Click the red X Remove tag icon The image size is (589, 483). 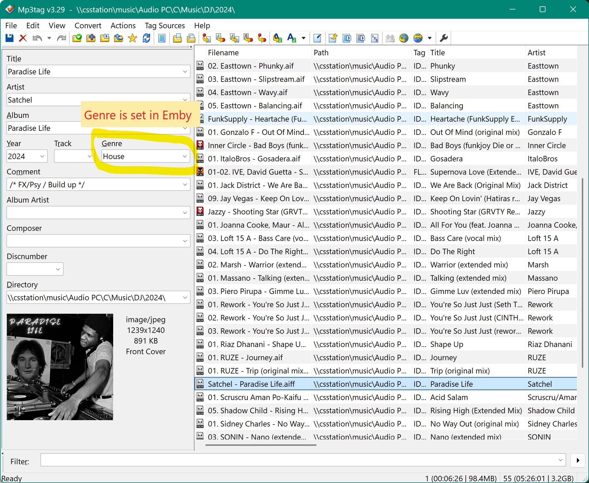pos(23,38)
